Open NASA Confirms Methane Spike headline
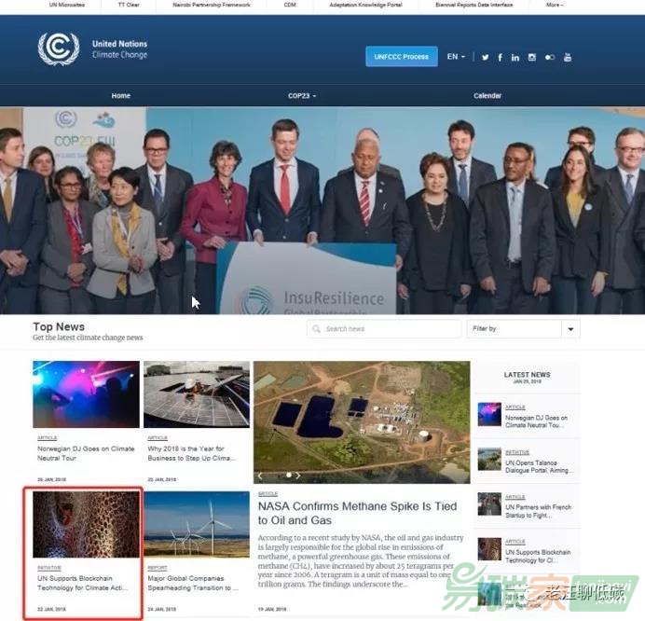 point(357,513)
